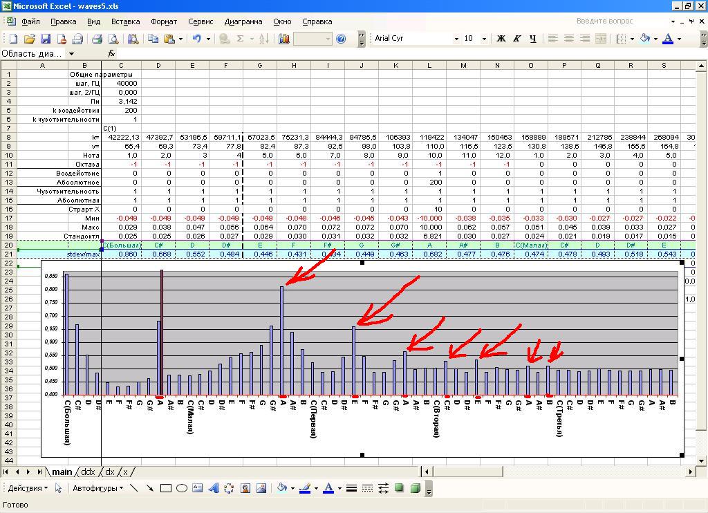Viewport: 708px width, 513px height.
Task: Select the Oval drawing tool
Action: pyautogui.click(x=182, y=488)
